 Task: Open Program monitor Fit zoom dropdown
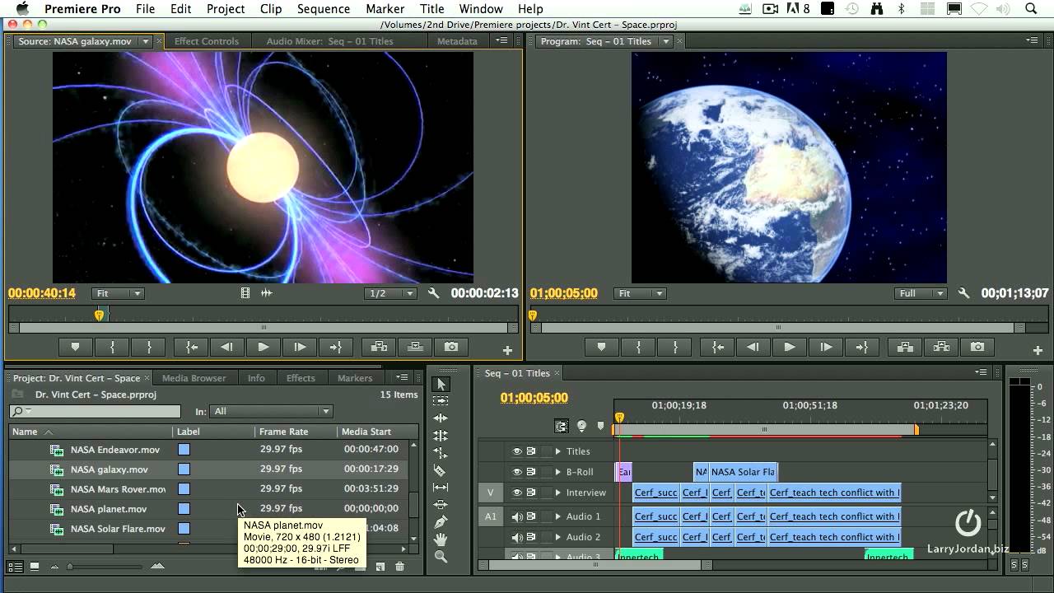point(640,293)
